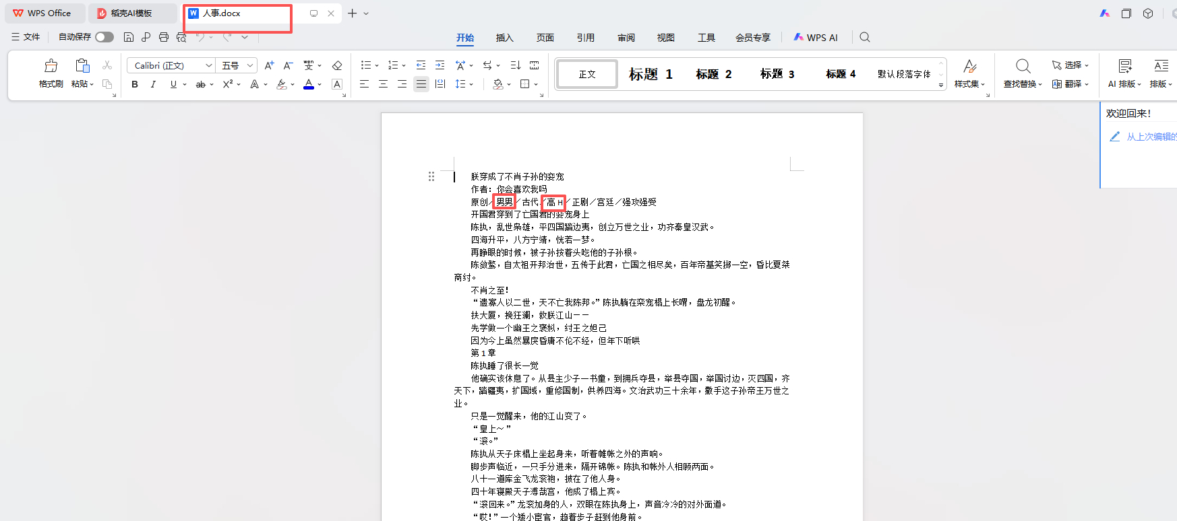Expand the styles gallery more arrow
1177x521 pixels.
[941, 85]
